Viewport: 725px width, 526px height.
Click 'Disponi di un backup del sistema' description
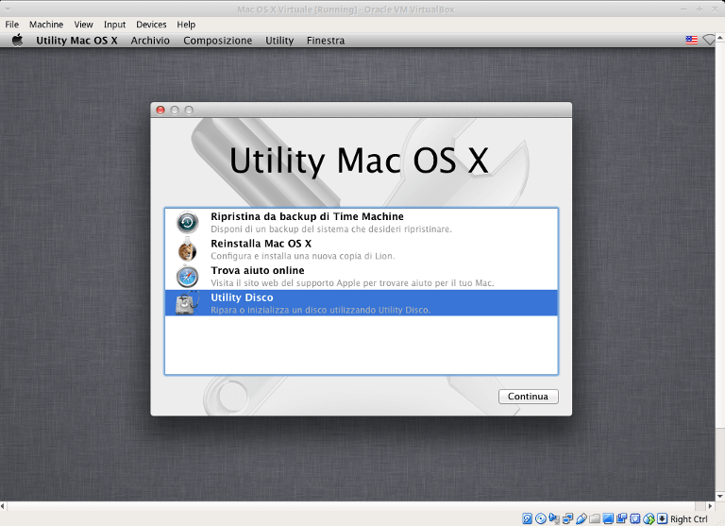tap(331, 229)
